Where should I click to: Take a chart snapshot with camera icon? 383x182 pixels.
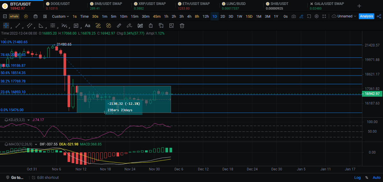point(294,16)
